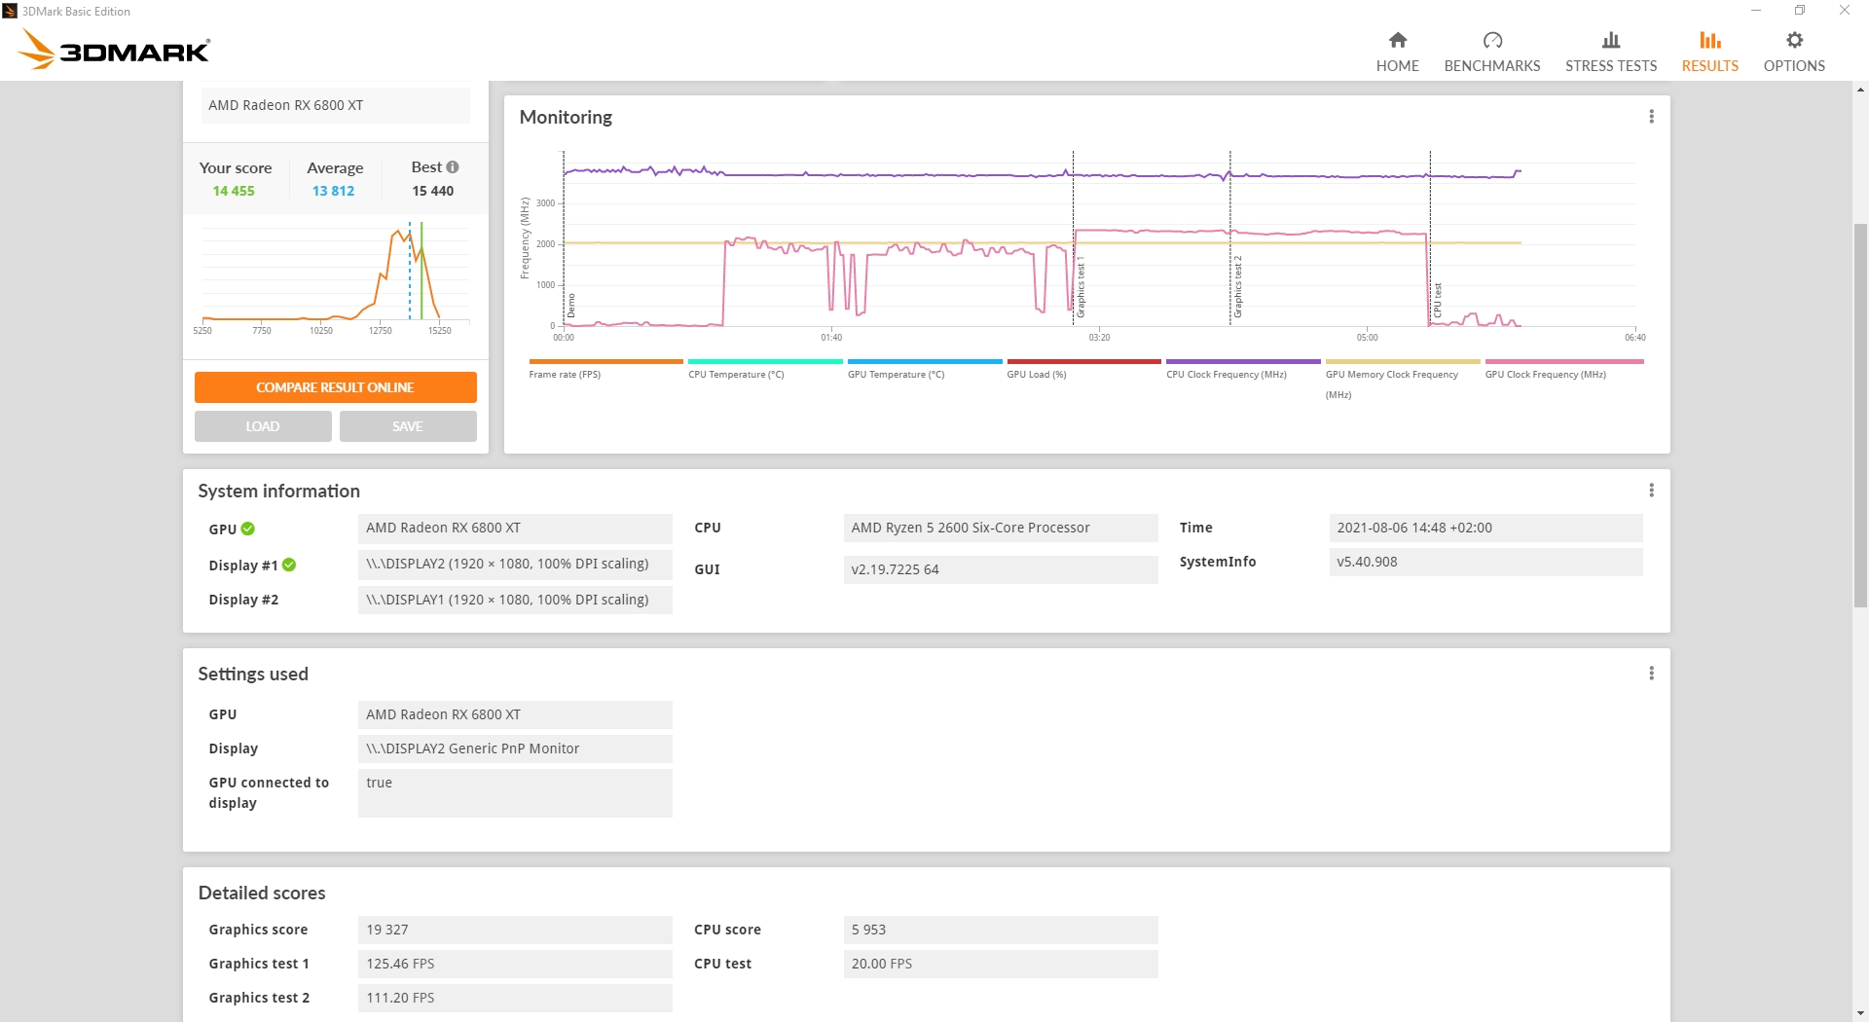1869x1022 pixels.
Task: Toggle the GPU Temperature legend line
Action: 925,369
